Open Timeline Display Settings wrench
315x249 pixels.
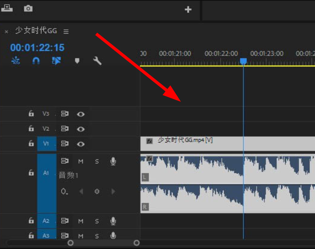pyautogui.click(x=98, y=61)
